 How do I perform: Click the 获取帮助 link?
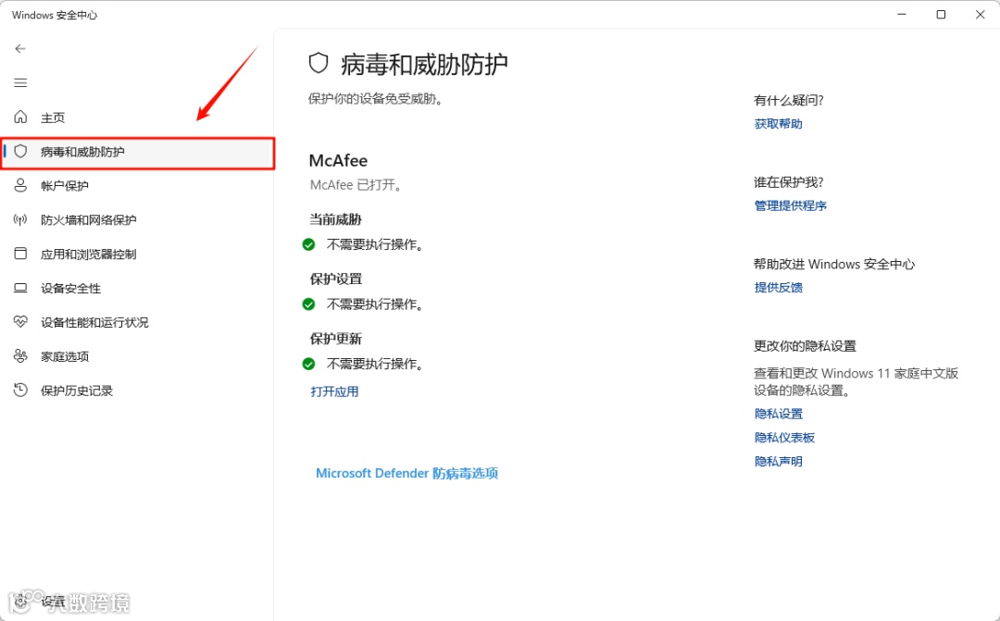[778, 124]
